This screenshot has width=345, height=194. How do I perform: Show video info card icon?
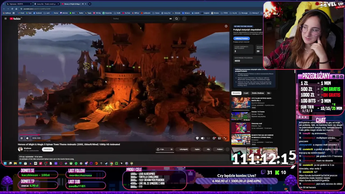pyautogui.click(x=226, y=26)
